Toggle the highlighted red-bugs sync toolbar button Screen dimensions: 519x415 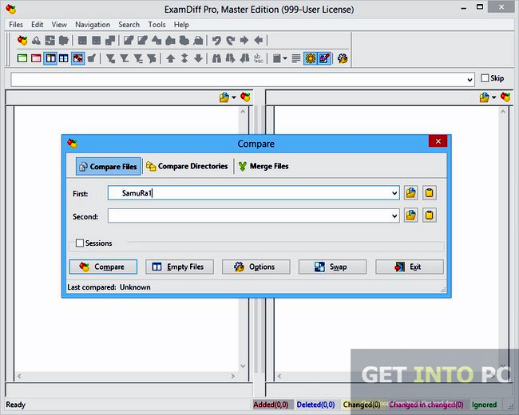tap(77, 58)
